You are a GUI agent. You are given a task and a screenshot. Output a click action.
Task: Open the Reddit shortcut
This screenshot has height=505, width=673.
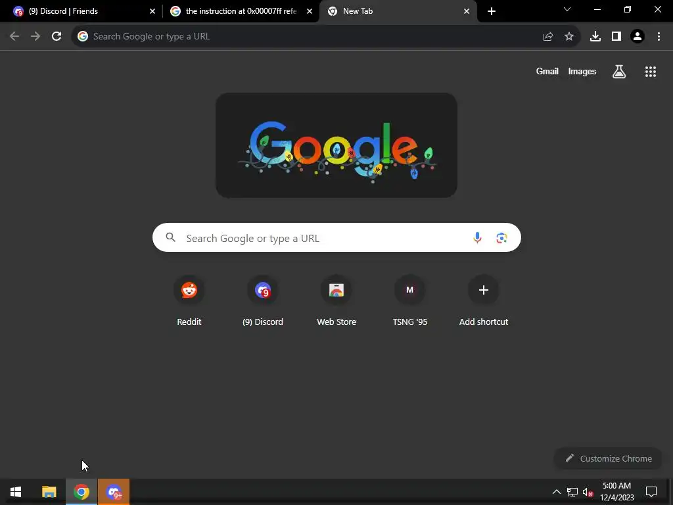click(189, 301)
